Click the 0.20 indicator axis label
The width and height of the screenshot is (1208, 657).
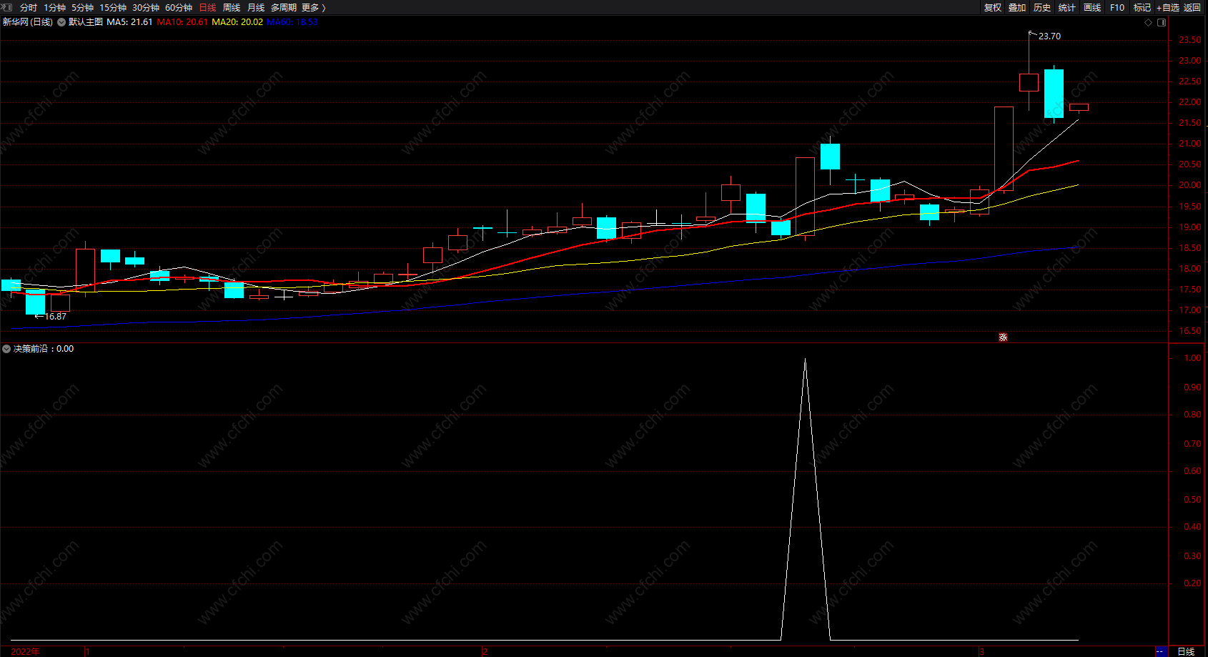point(1192,583)
